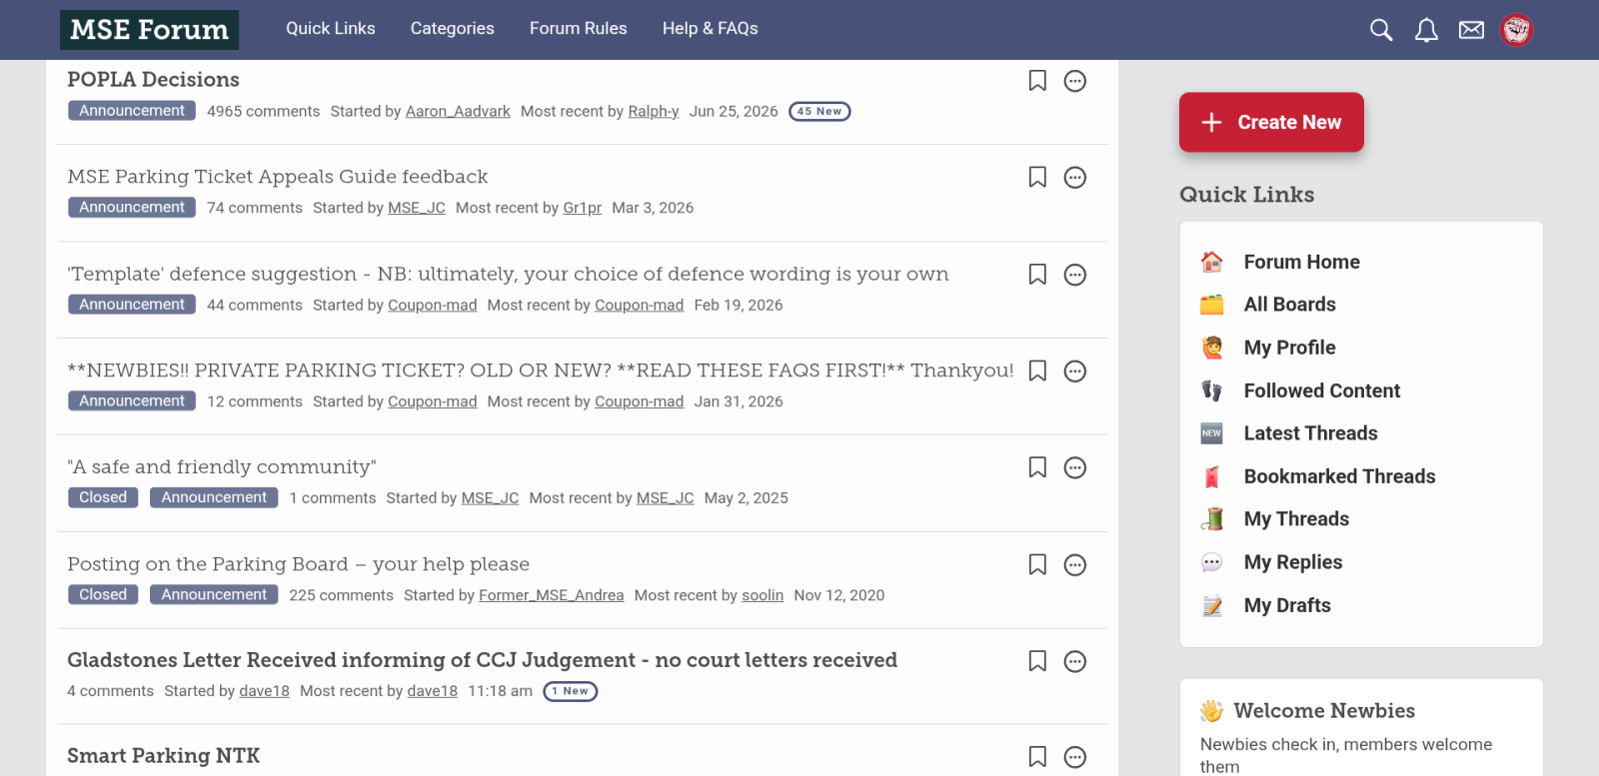Image resolution: width=1599 pixels, height=776 pixels.
Task: Open Forum Home quick link
Action: pos(1301,262)
